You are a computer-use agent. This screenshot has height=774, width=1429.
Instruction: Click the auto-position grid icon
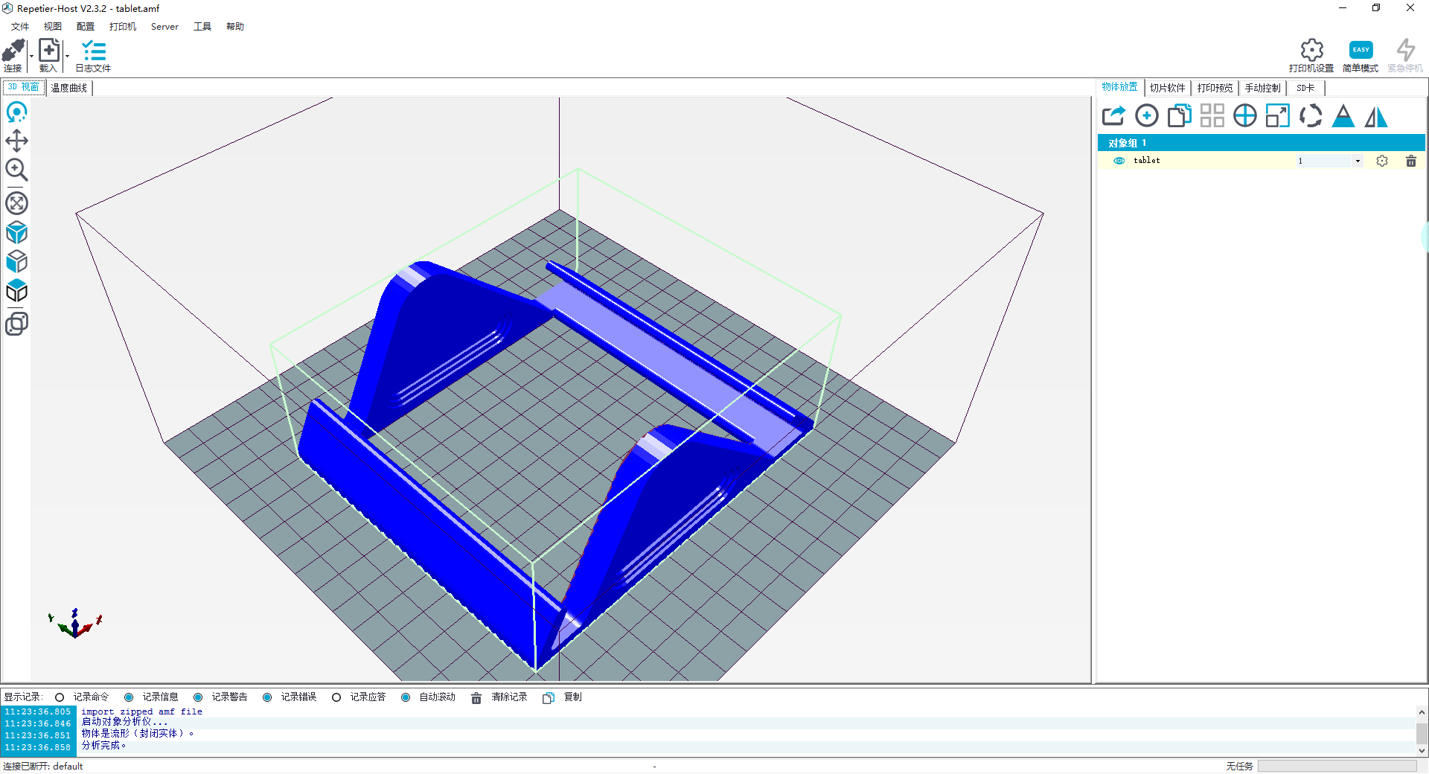click(1212, 115)
